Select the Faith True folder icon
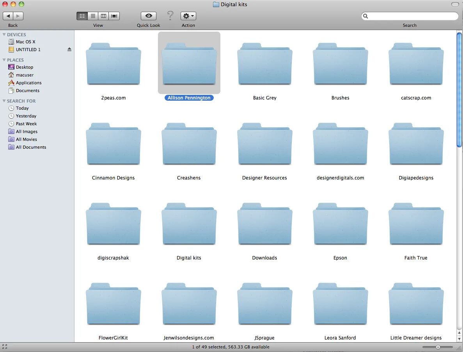 point(416,224)
